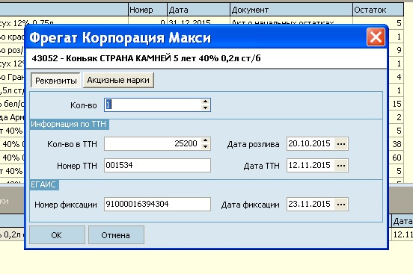This screenshot has height=274, width=413.
Task: Click the Номер ТТН field
Action: pos(157,166)
